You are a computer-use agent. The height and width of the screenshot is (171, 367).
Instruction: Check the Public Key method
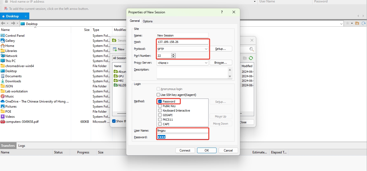pyautogui.click(x=160, y=106)
